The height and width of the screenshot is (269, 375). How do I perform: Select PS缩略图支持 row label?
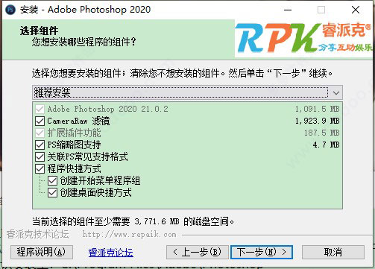[74, 145]
